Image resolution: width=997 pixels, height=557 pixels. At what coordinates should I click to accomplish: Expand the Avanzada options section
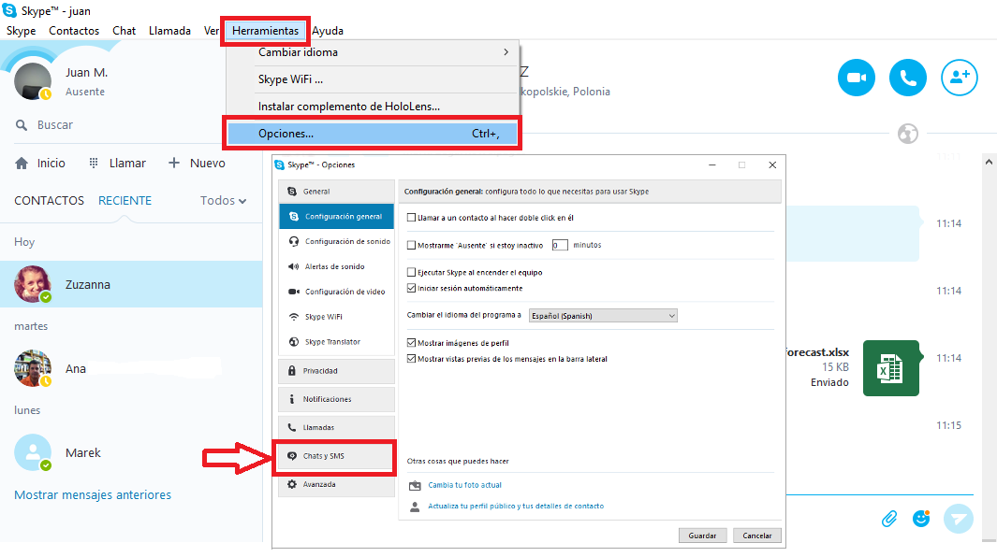336,485
